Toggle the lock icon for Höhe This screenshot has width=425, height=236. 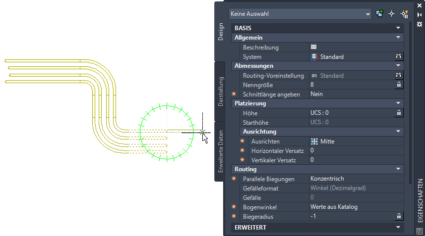click(399, 113)
